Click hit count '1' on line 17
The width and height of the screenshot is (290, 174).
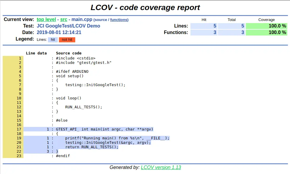pos(48,129)
